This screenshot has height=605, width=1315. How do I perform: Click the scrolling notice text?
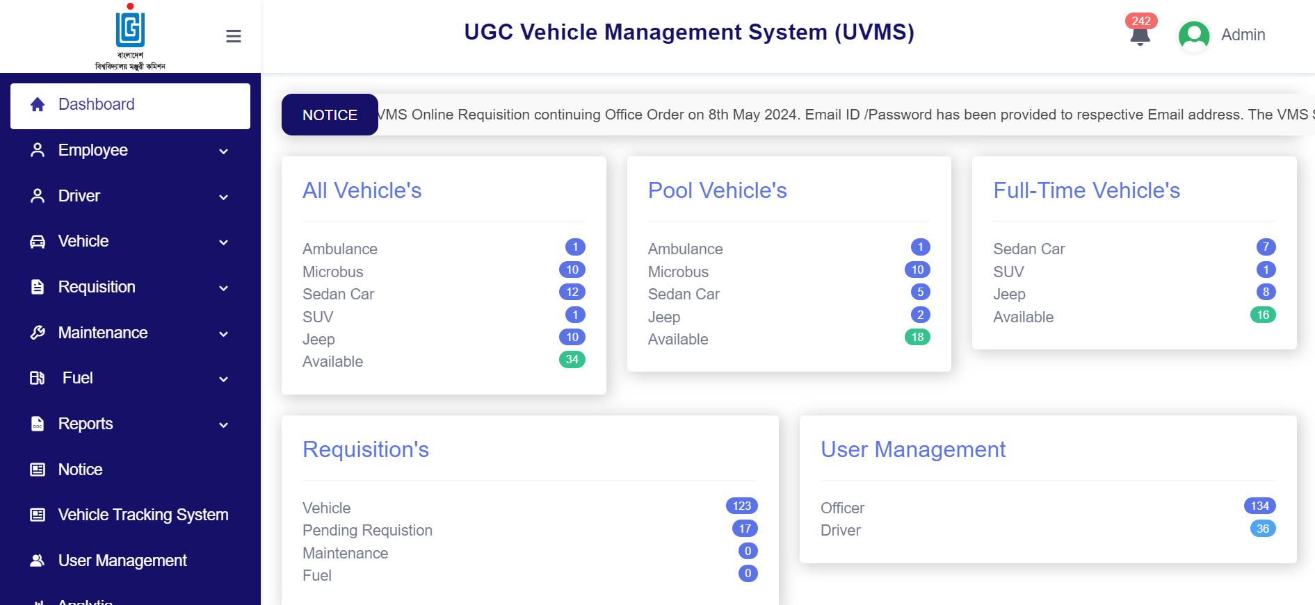[845, 115]
